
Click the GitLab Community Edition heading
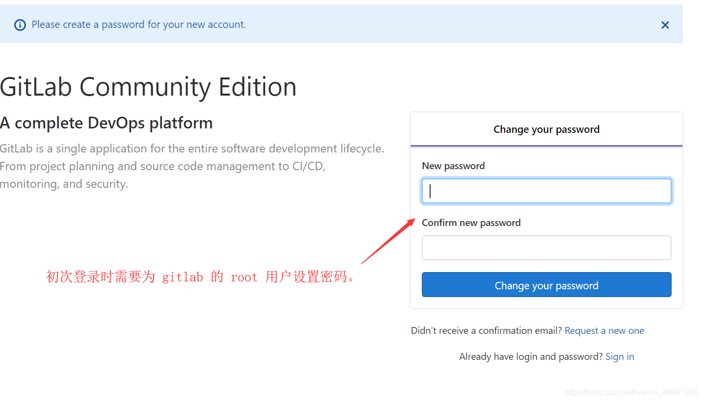click(x=148, y=87)
